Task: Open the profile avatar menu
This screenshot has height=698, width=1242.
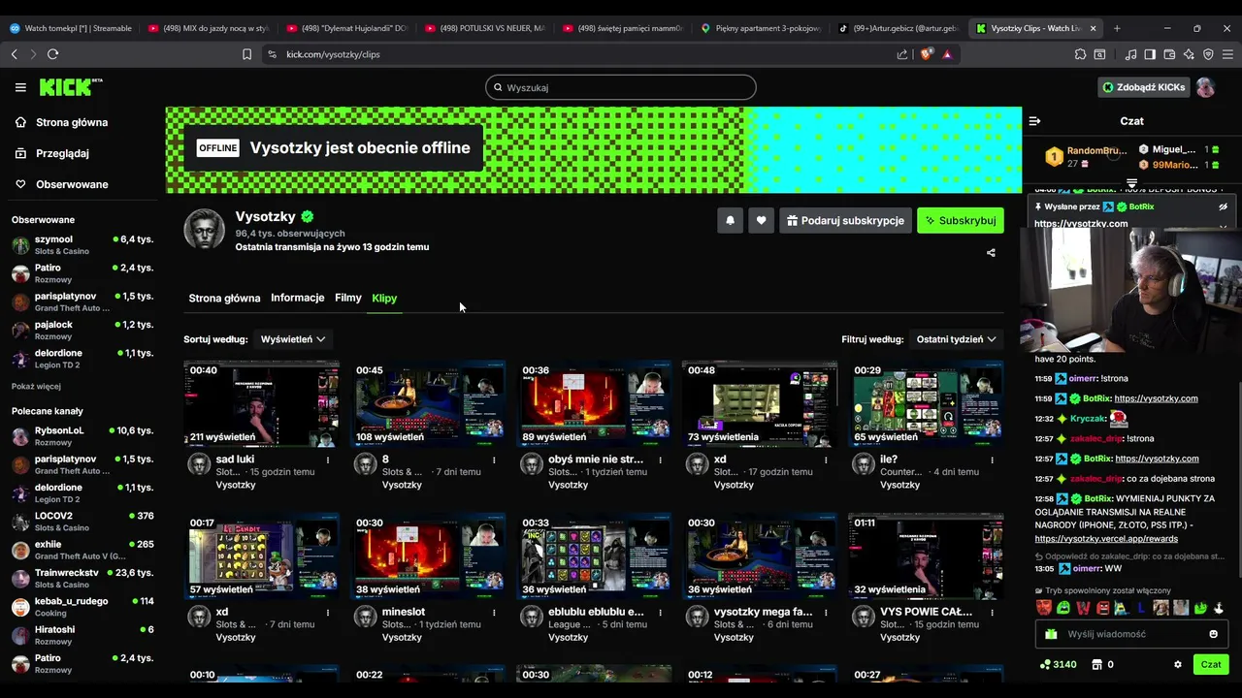Action: [1205, 87]
